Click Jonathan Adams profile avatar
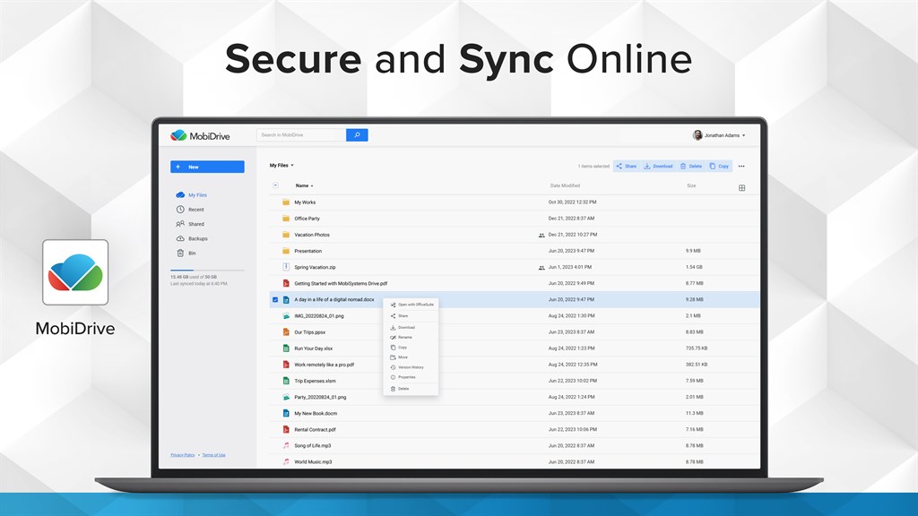 [697, 135]
